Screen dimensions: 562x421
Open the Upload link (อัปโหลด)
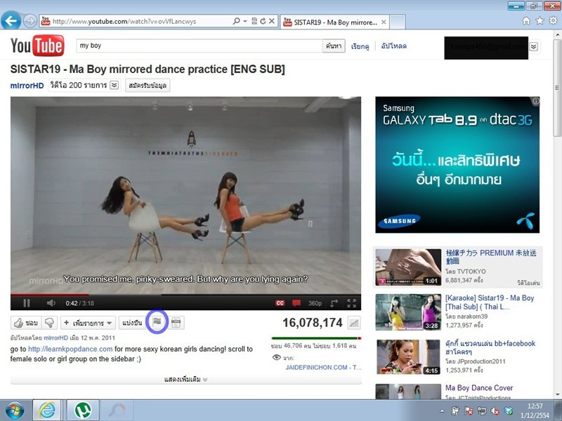click(x=393, y=46)
